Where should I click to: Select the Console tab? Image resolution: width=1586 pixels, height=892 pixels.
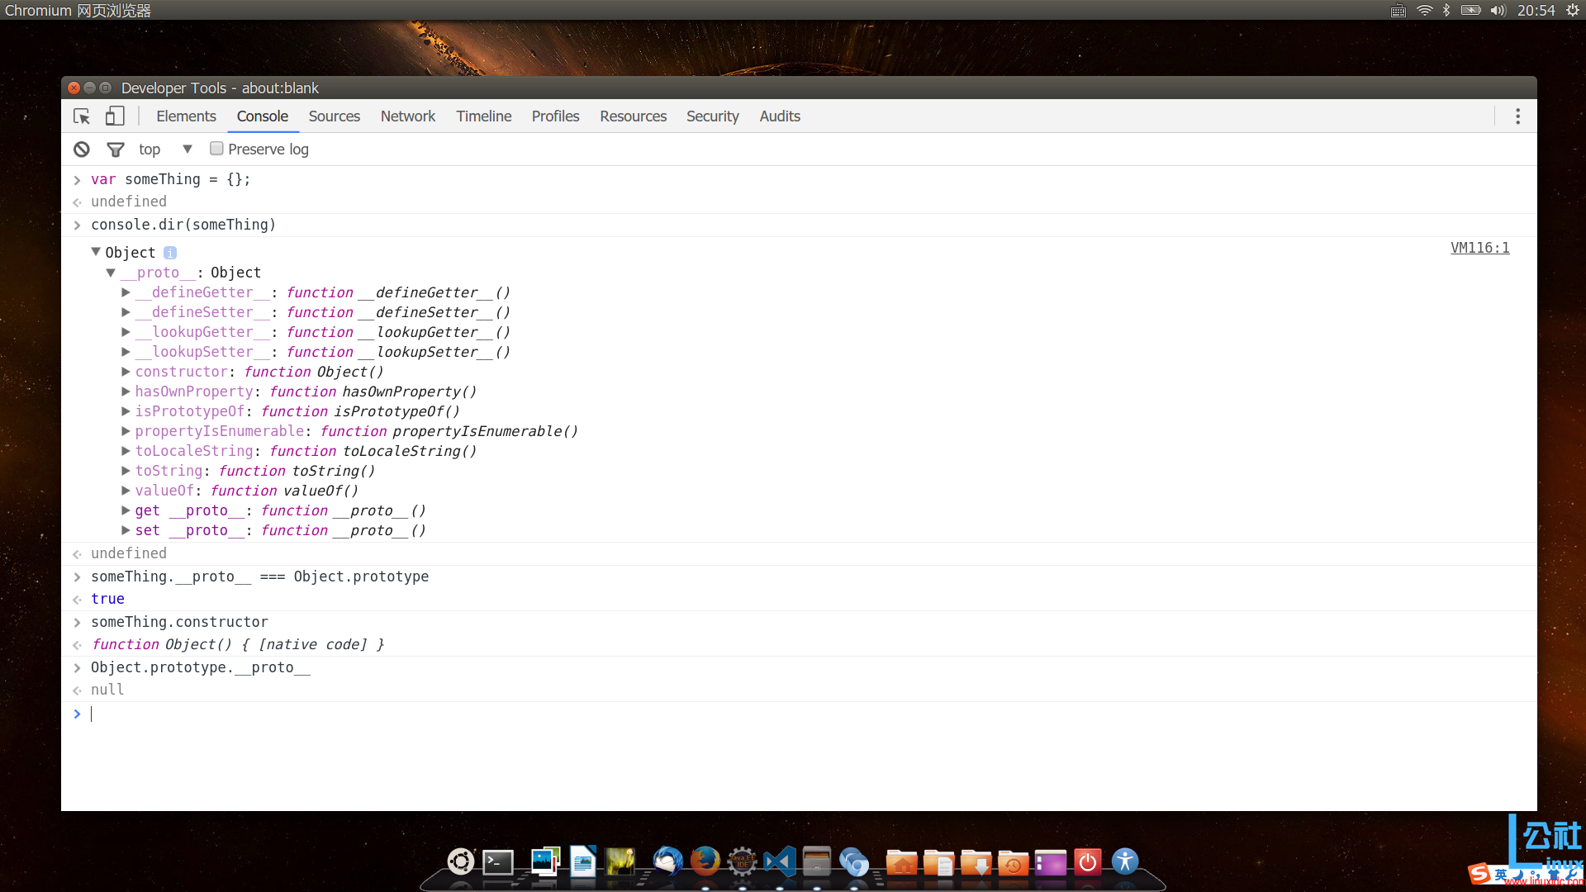[x=262, y=116]
